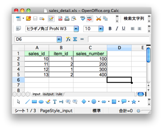Click the Copy icon

(x=105, y=18)
